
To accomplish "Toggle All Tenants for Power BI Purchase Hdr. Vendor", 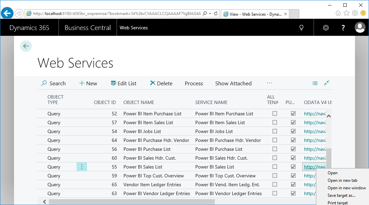I will pyautogui.click(x=275, y=140).
